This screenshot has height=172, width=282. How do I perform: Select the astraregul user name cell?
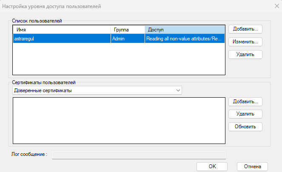pyautogui.click(x=62, y=38)
